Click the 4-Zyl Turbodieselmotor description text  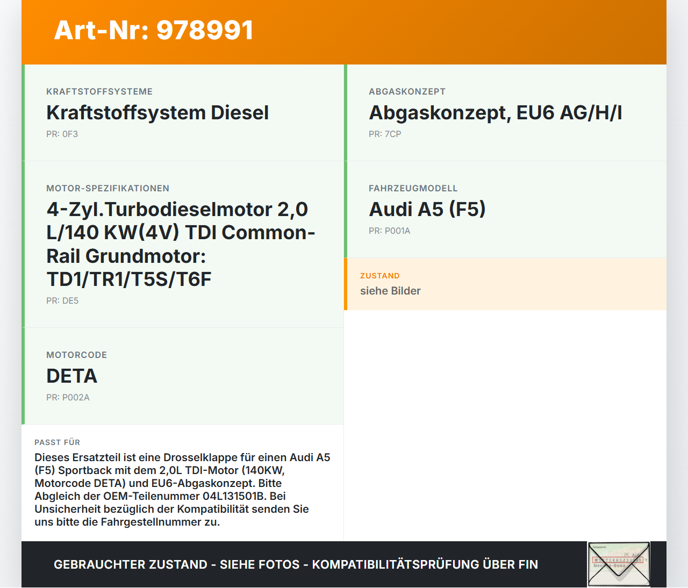click(x=181, y=244)
